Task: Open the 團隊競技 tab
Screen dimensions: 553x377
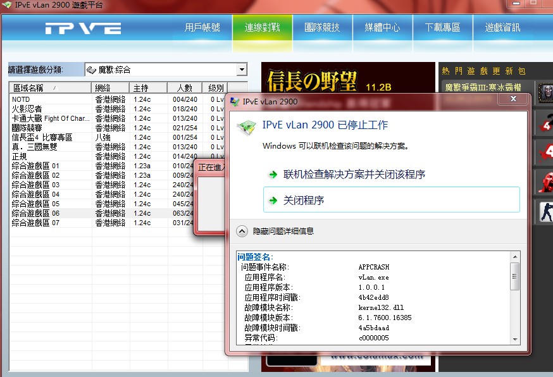Action: tap(322, 27)
